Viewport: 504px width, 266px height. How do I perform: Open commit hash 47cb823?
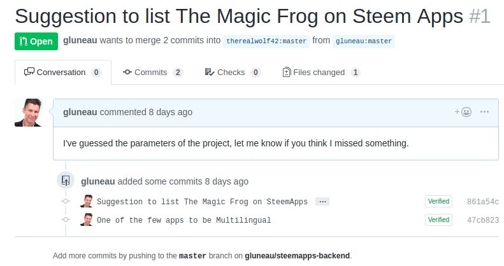pos(482,220)
